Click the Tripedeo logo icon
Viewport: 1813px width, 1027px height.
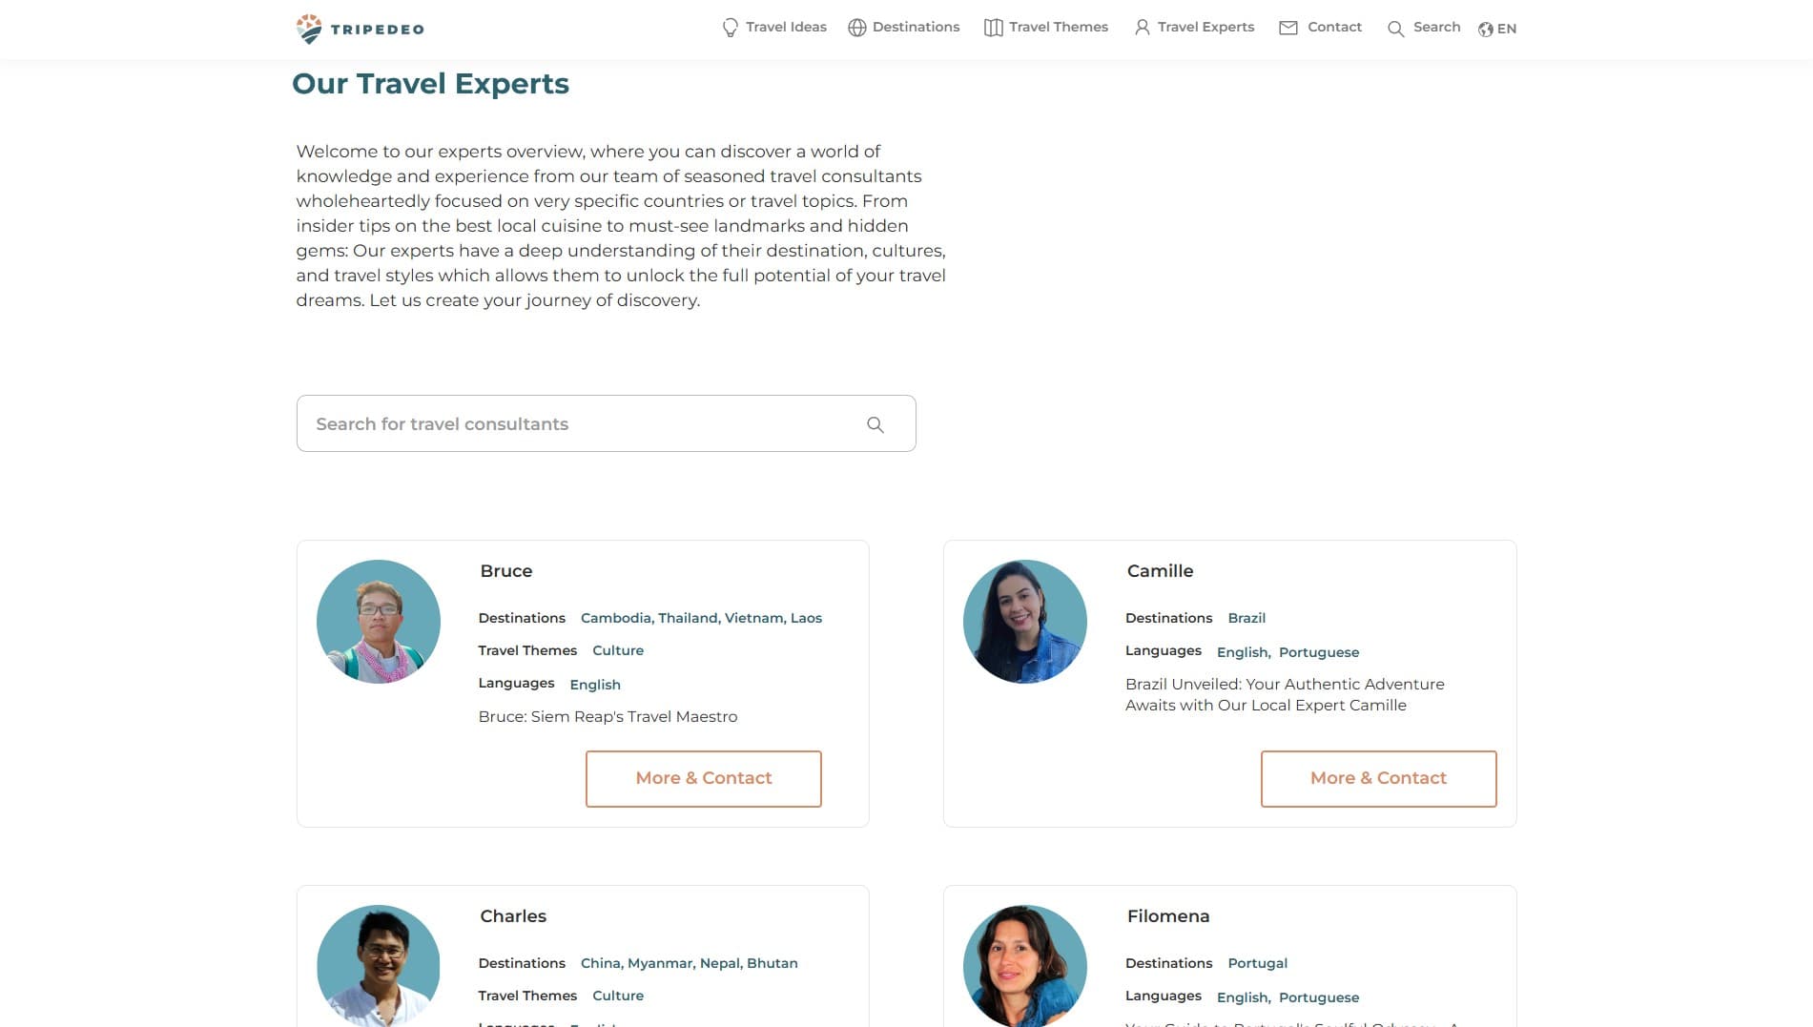click(309, 29)
